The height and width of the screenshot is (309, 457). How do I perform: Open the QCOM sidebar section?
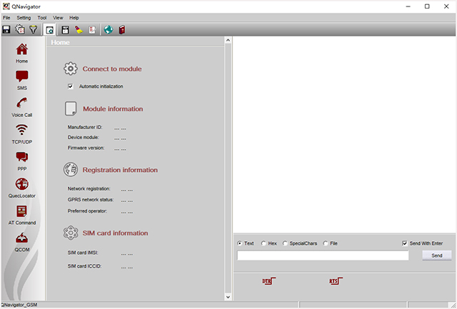pos(22,242)
